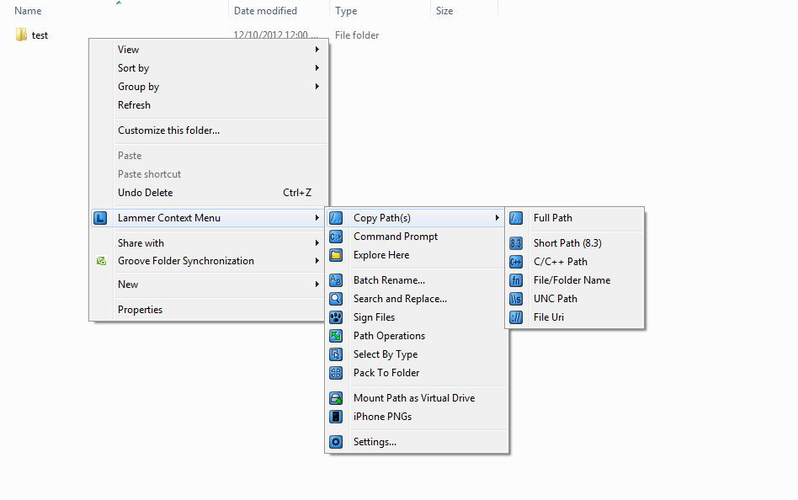Click the Lammer Context Menu L icon
Viewport: 798px width, 500px height.
click(x=100, y=218)
